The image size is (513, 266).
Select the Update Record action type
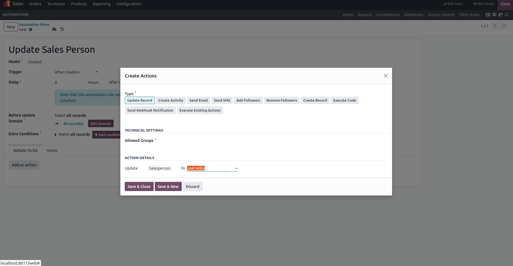click(x=140, y=100)
